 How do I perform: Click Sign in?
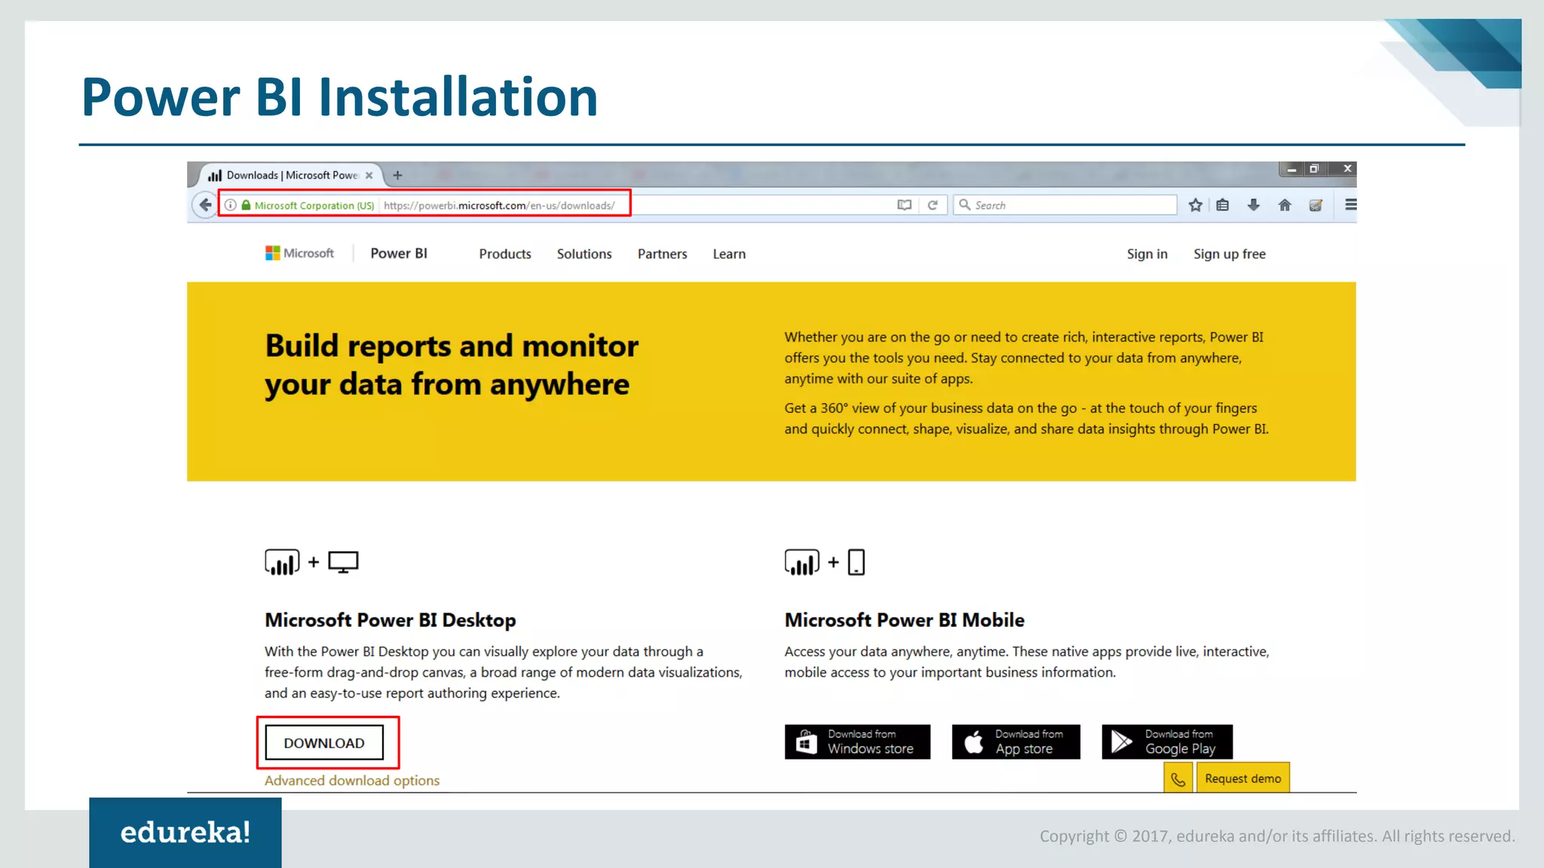[x=1147, y=254]
